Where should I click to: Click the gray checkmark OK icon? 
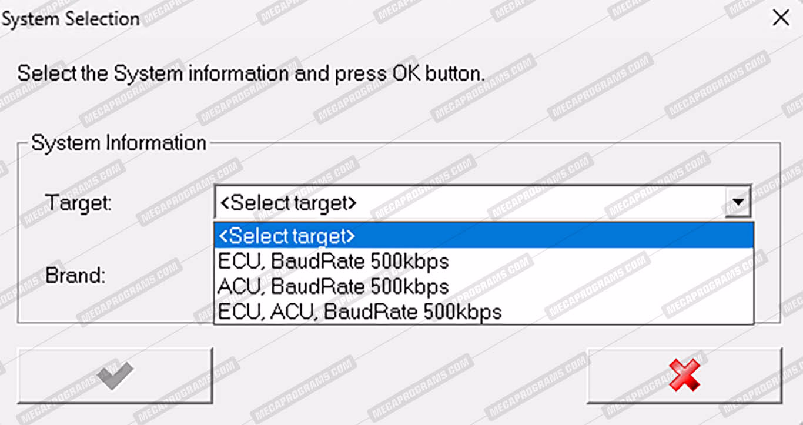click(116, 374)
